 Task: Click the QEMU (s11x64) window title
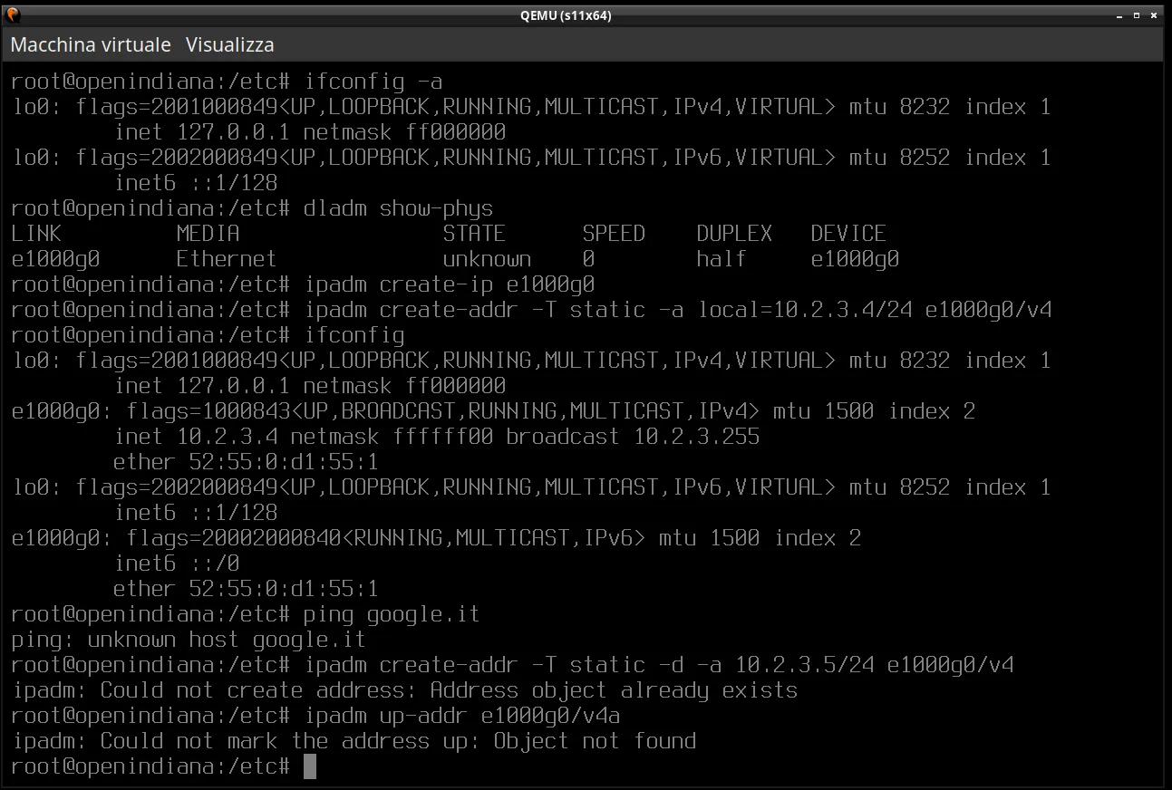tap(565, 15)
